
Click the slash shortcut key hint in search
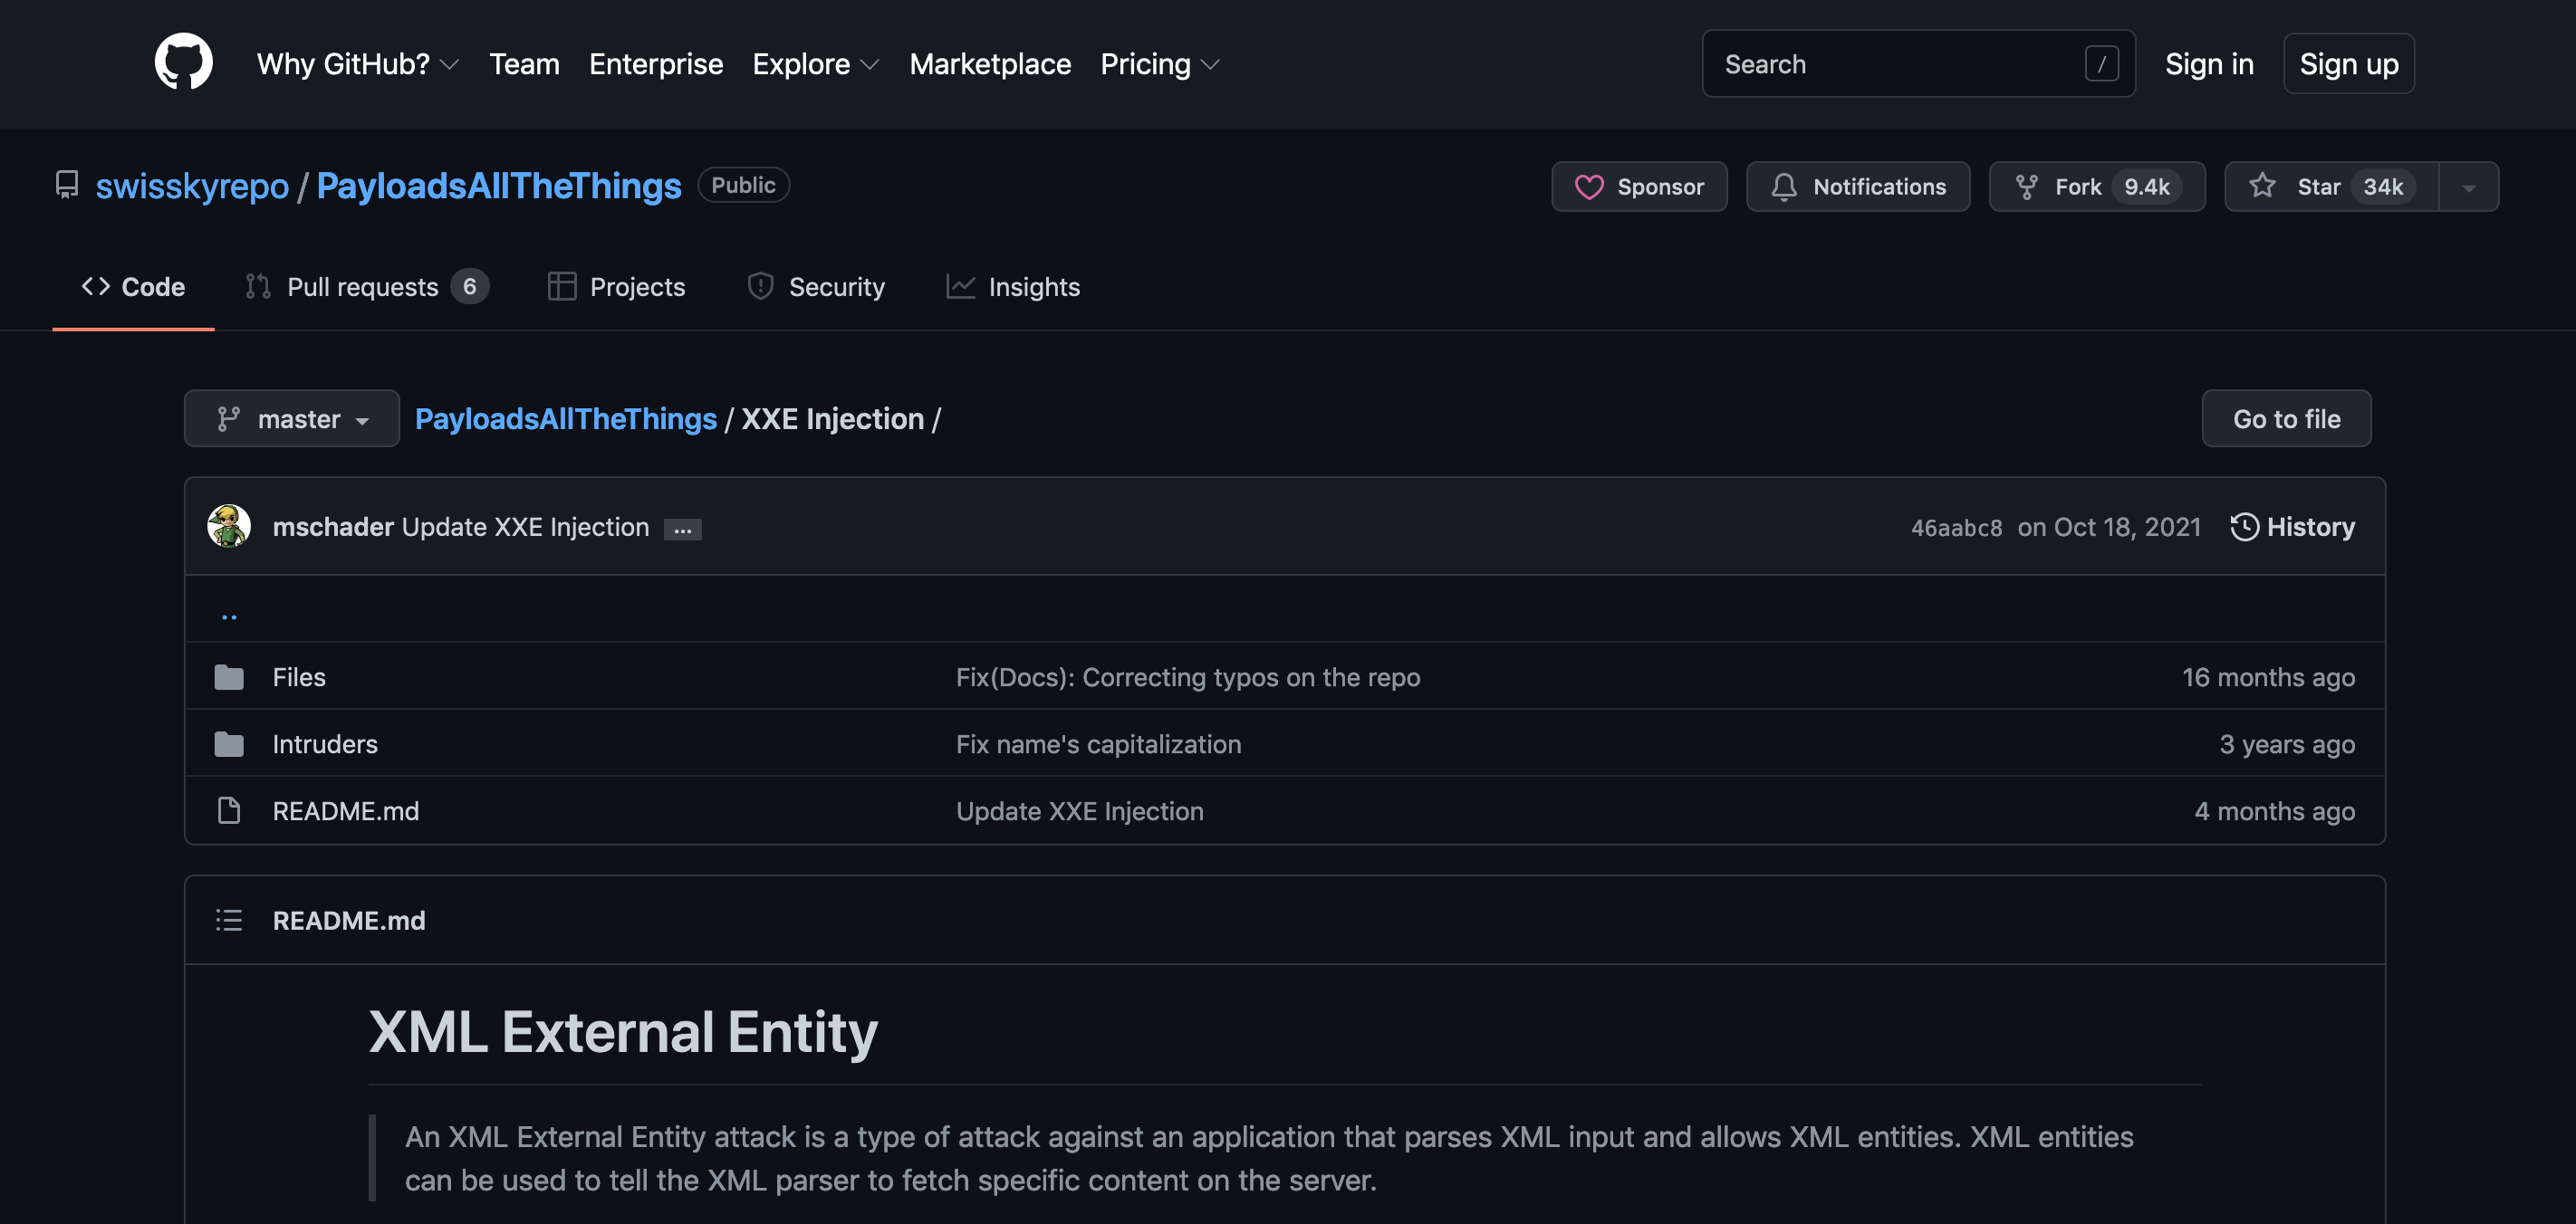click(2102, 64)
